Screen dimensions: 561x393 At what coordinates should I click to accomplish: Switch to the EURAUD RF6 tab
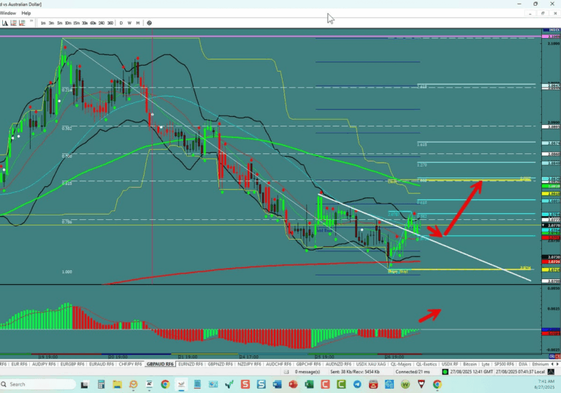pos(102,364)
